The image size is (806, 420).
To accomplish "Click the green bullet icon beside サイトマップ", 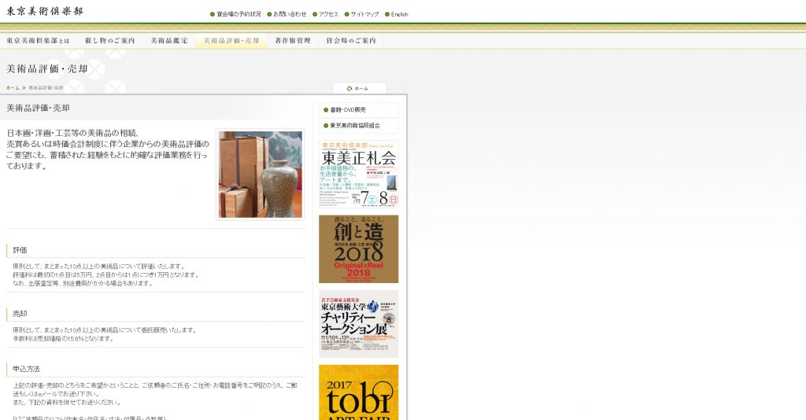I will pyautogui.click(x=346, y=14).
